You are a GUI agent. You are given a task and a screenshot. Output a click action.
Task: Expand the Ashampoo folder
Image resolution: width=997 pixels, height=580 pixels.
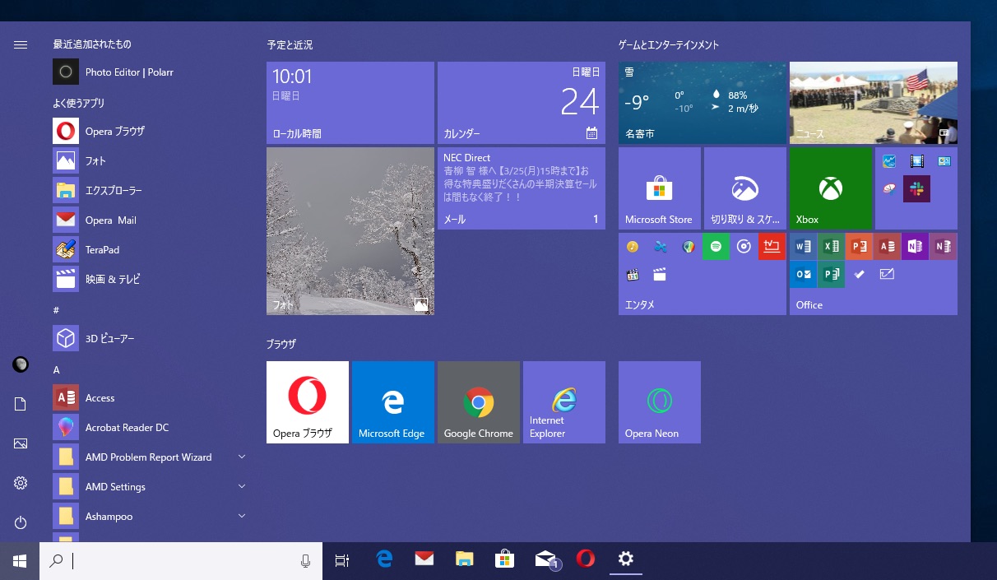click(x=150, y=517)
